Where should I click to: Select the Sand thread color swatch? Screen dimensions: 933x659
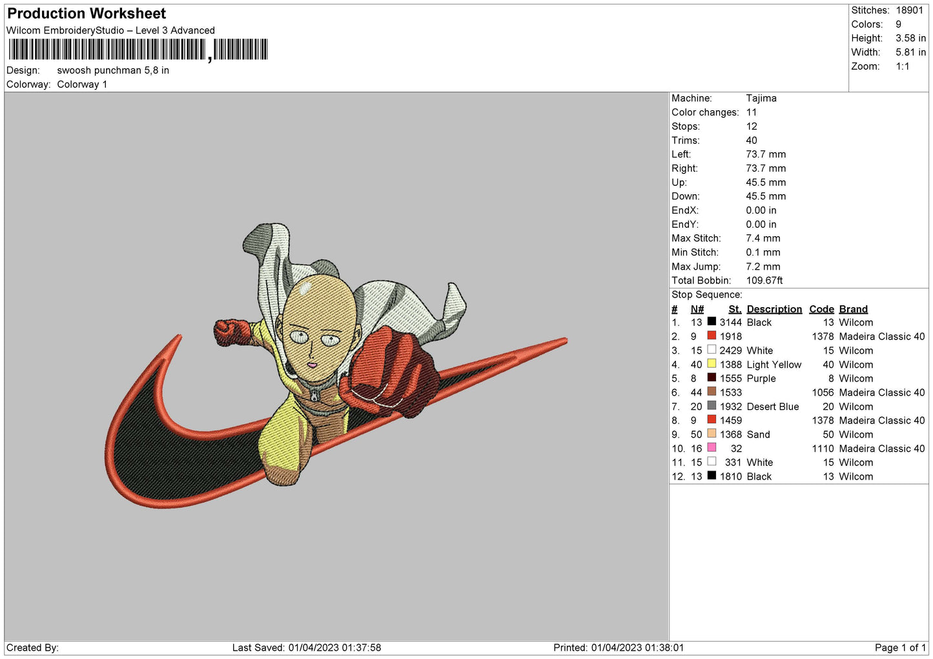click(x=712, y=434)
